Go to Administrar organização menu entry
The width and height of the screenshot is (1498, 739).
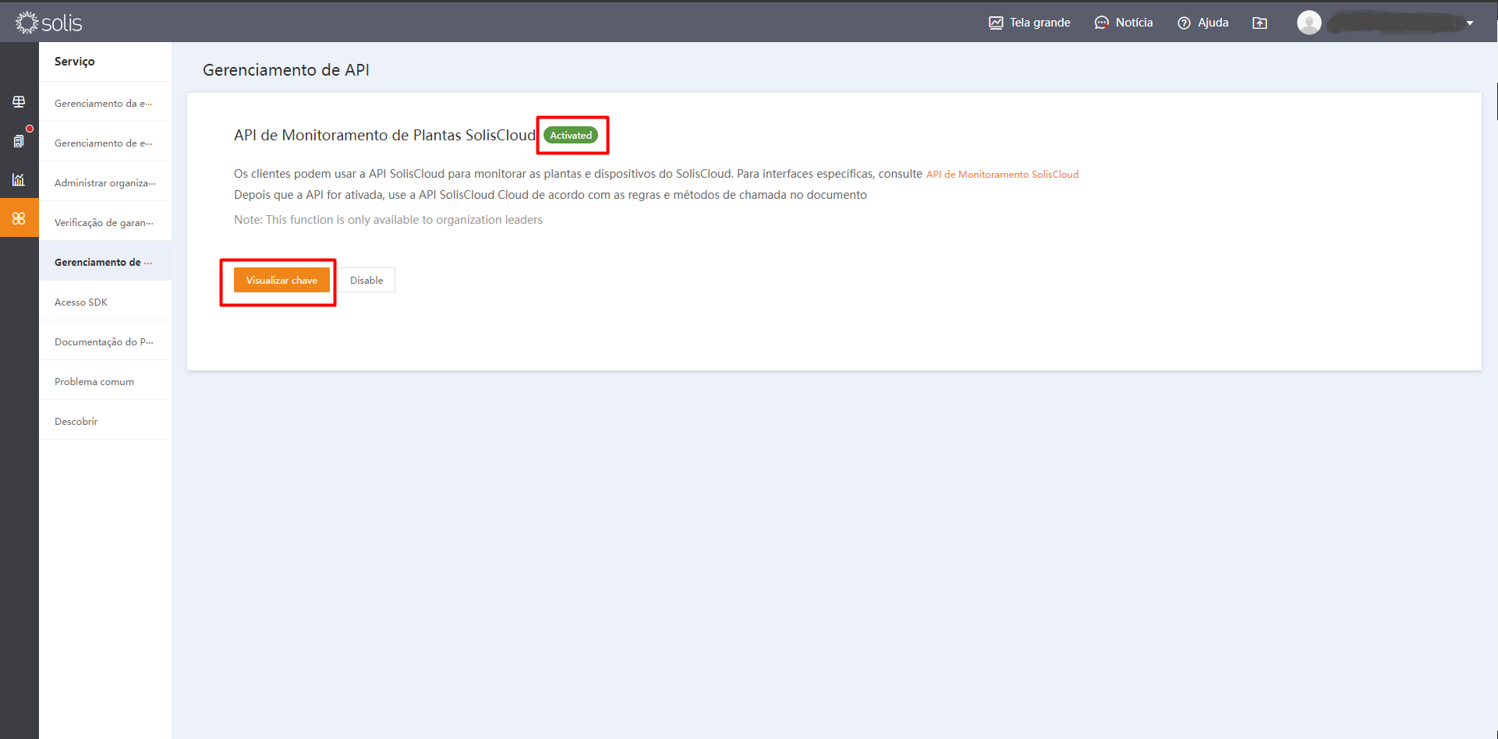(104, 183)
